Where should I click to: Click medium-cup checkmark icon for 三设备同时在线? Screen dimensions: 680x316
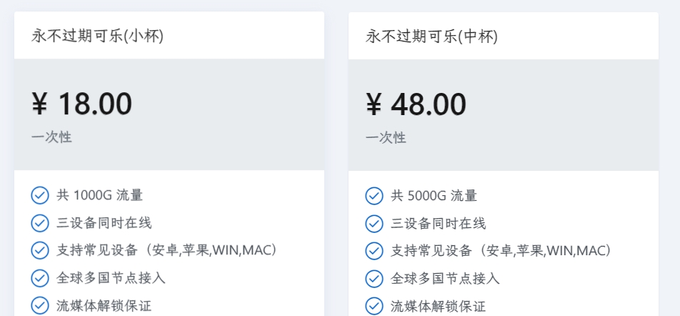tap(374, 223)
